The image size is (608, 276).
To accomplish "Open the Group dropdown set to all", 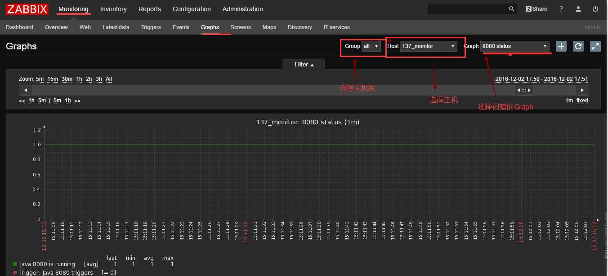I will [371, 46].
